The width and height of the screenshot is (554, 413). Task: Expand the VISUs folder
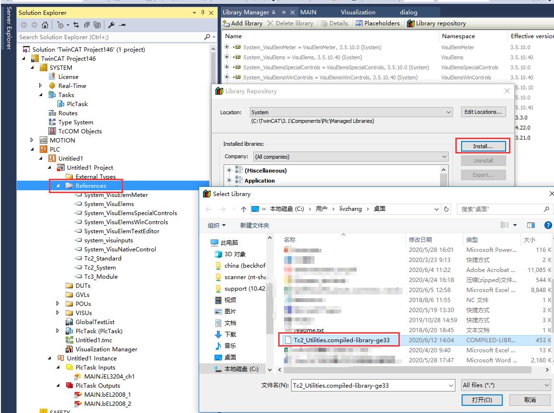point(57,313)
